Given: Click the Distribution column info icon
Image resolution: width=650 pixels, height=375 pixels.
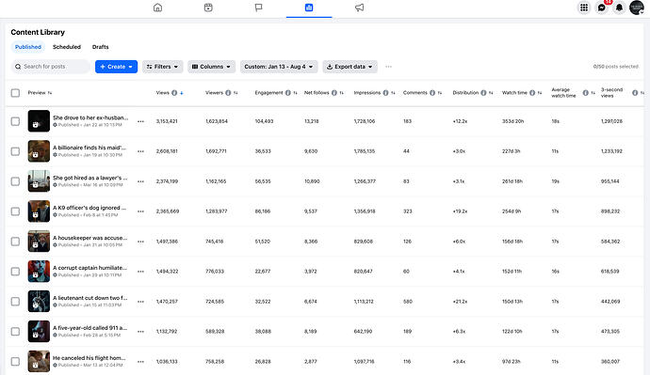Looking at the screenshot, I should [x=483, y=93].
